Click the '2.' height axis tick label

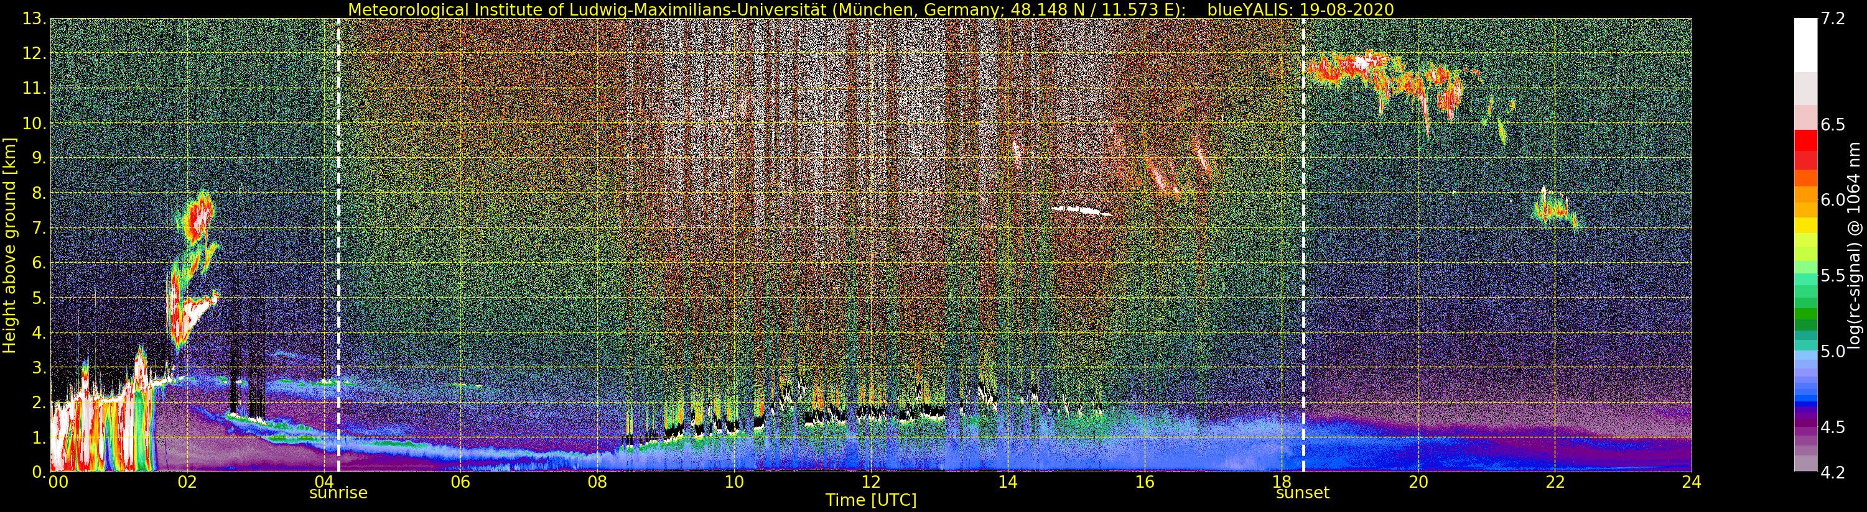pyautogui.click(x=39, y=403)
